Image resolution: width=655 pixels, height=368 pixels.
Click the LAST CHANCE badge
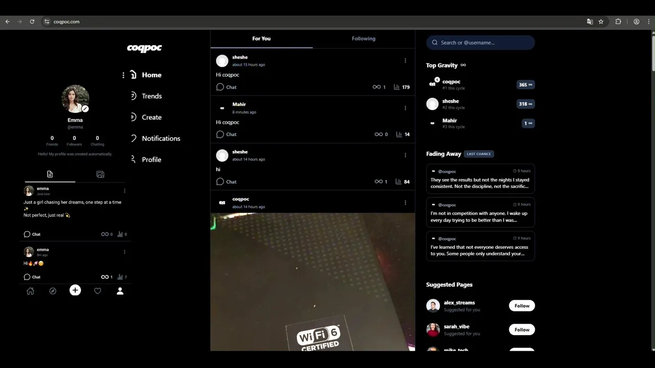tap(478, 154)
